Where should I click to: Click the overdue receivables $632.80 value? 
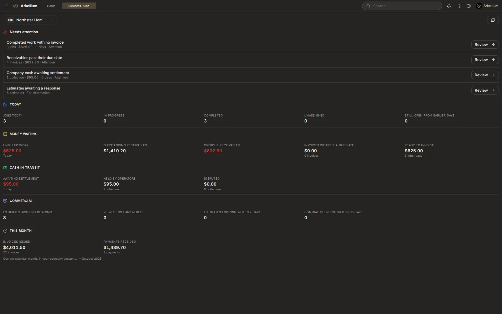coord(213,151)
